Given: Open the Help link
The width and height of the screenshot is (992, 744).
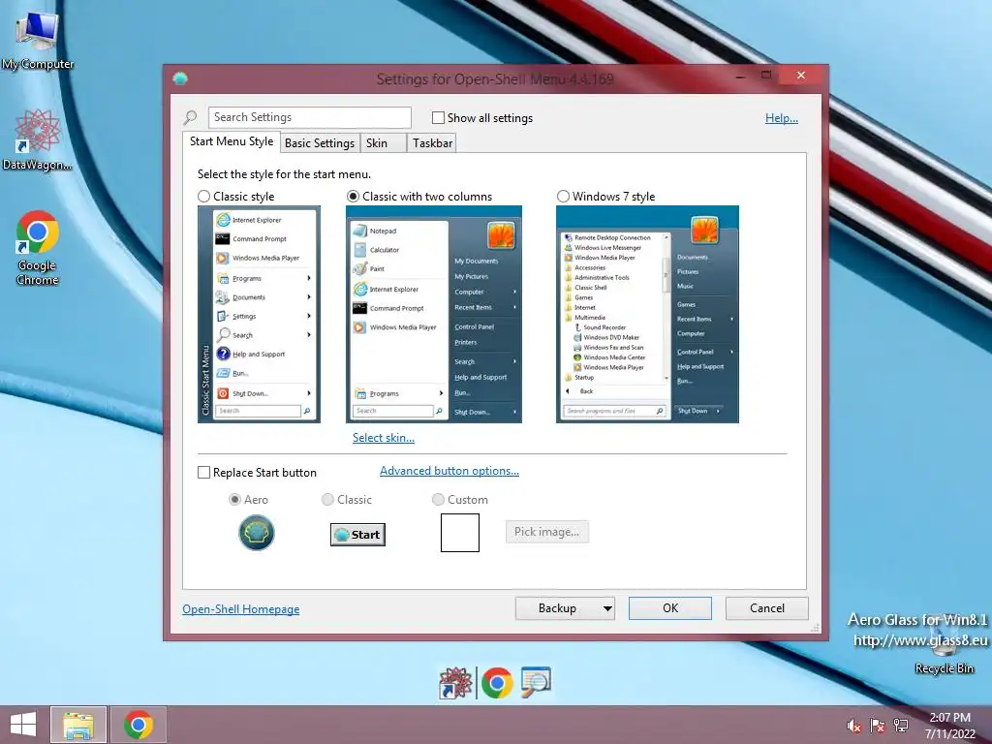Looking at the screenshot, I should pos(782,117).
